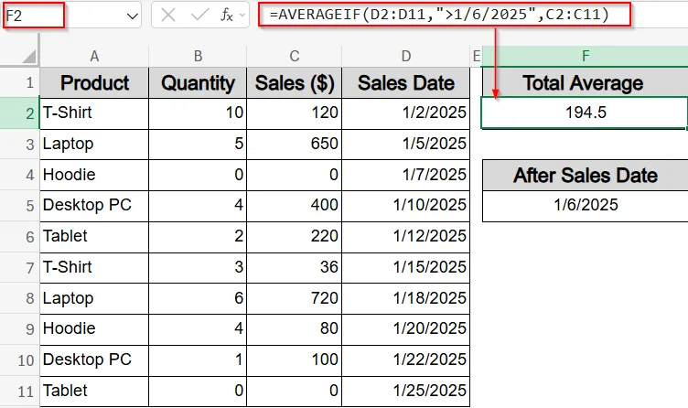Image resolution: width=688 pixels, height=408 pixels.
Task: Select column A header
Action: coord(94,56)
